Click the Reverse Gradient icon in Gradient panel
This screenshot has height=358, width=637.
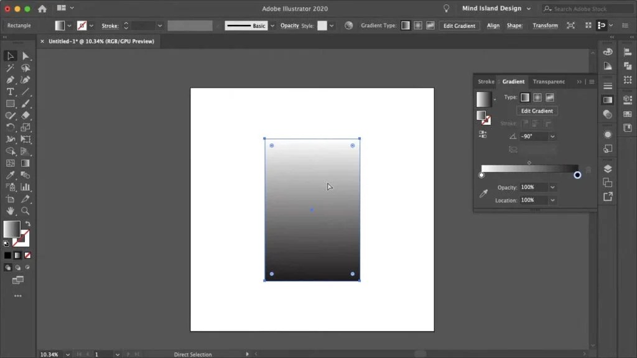(x=483, y=134)
